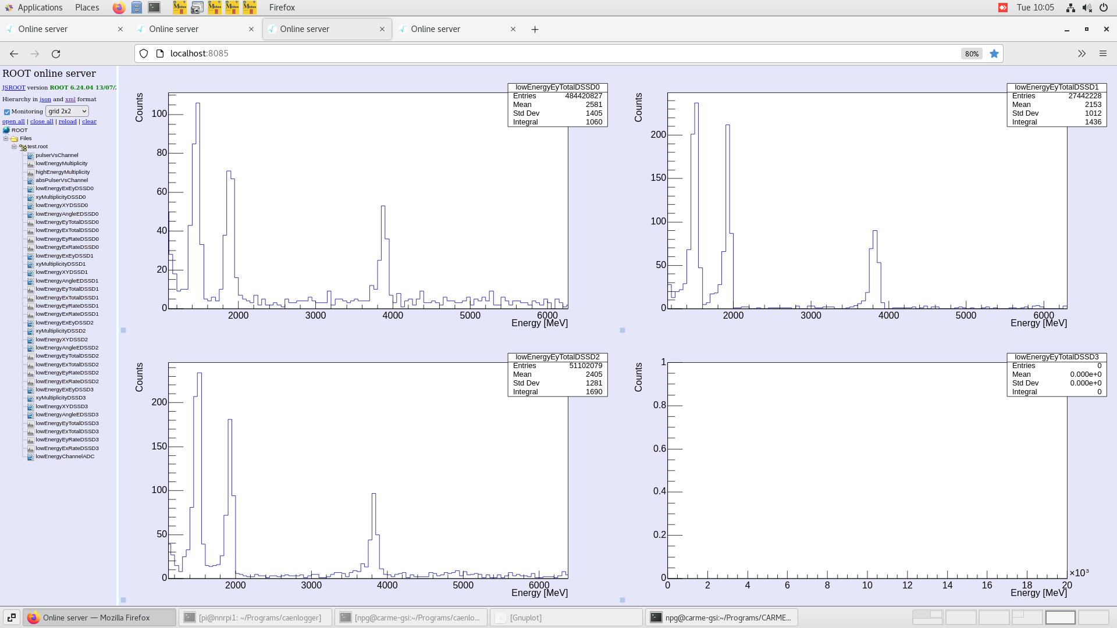Collapse the Files tree node

click(5, 138)
